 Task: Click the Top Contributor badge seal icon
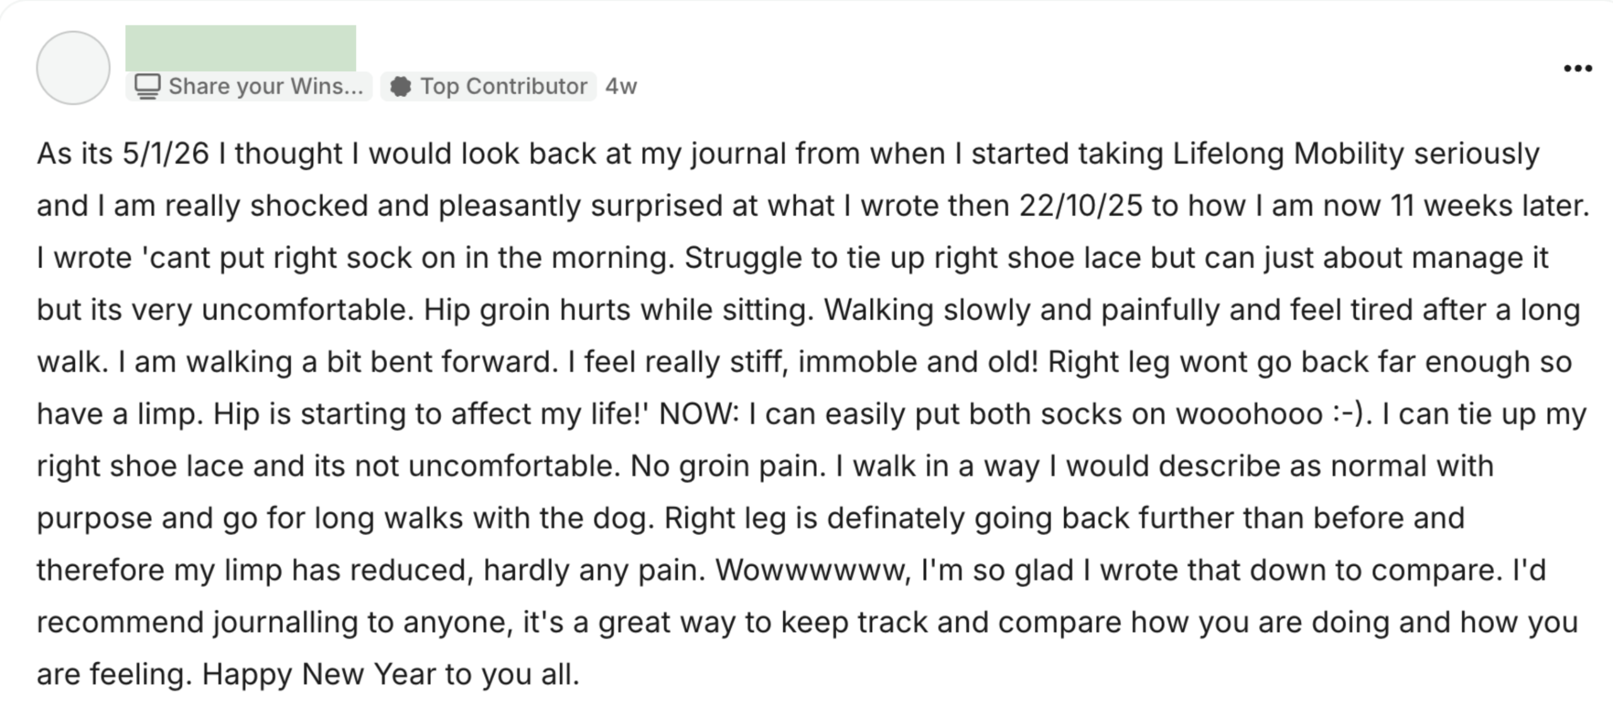(x=401, y=86)
